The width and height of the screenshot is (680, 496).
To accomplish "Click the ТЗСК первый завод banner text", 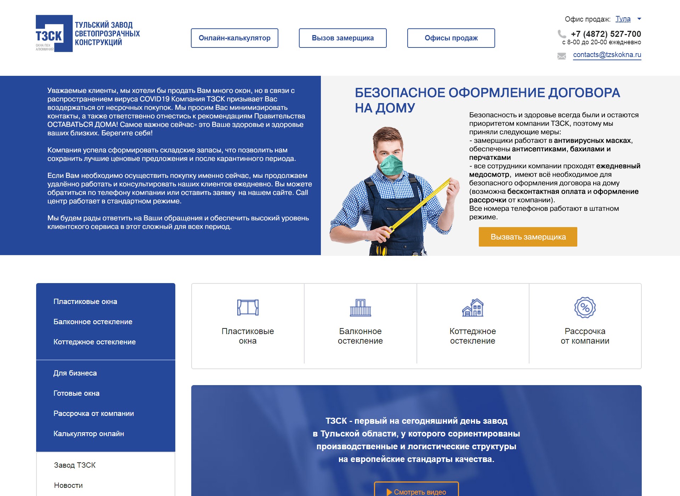I will pos(416,440).
